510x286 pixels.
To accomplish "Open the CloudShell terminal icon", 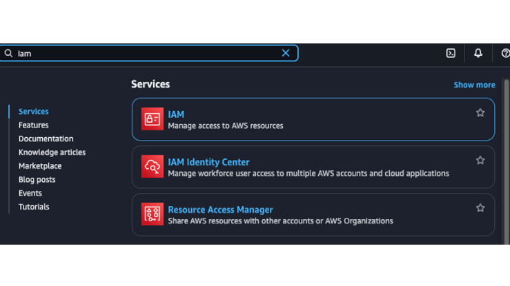I will [451, 53].
